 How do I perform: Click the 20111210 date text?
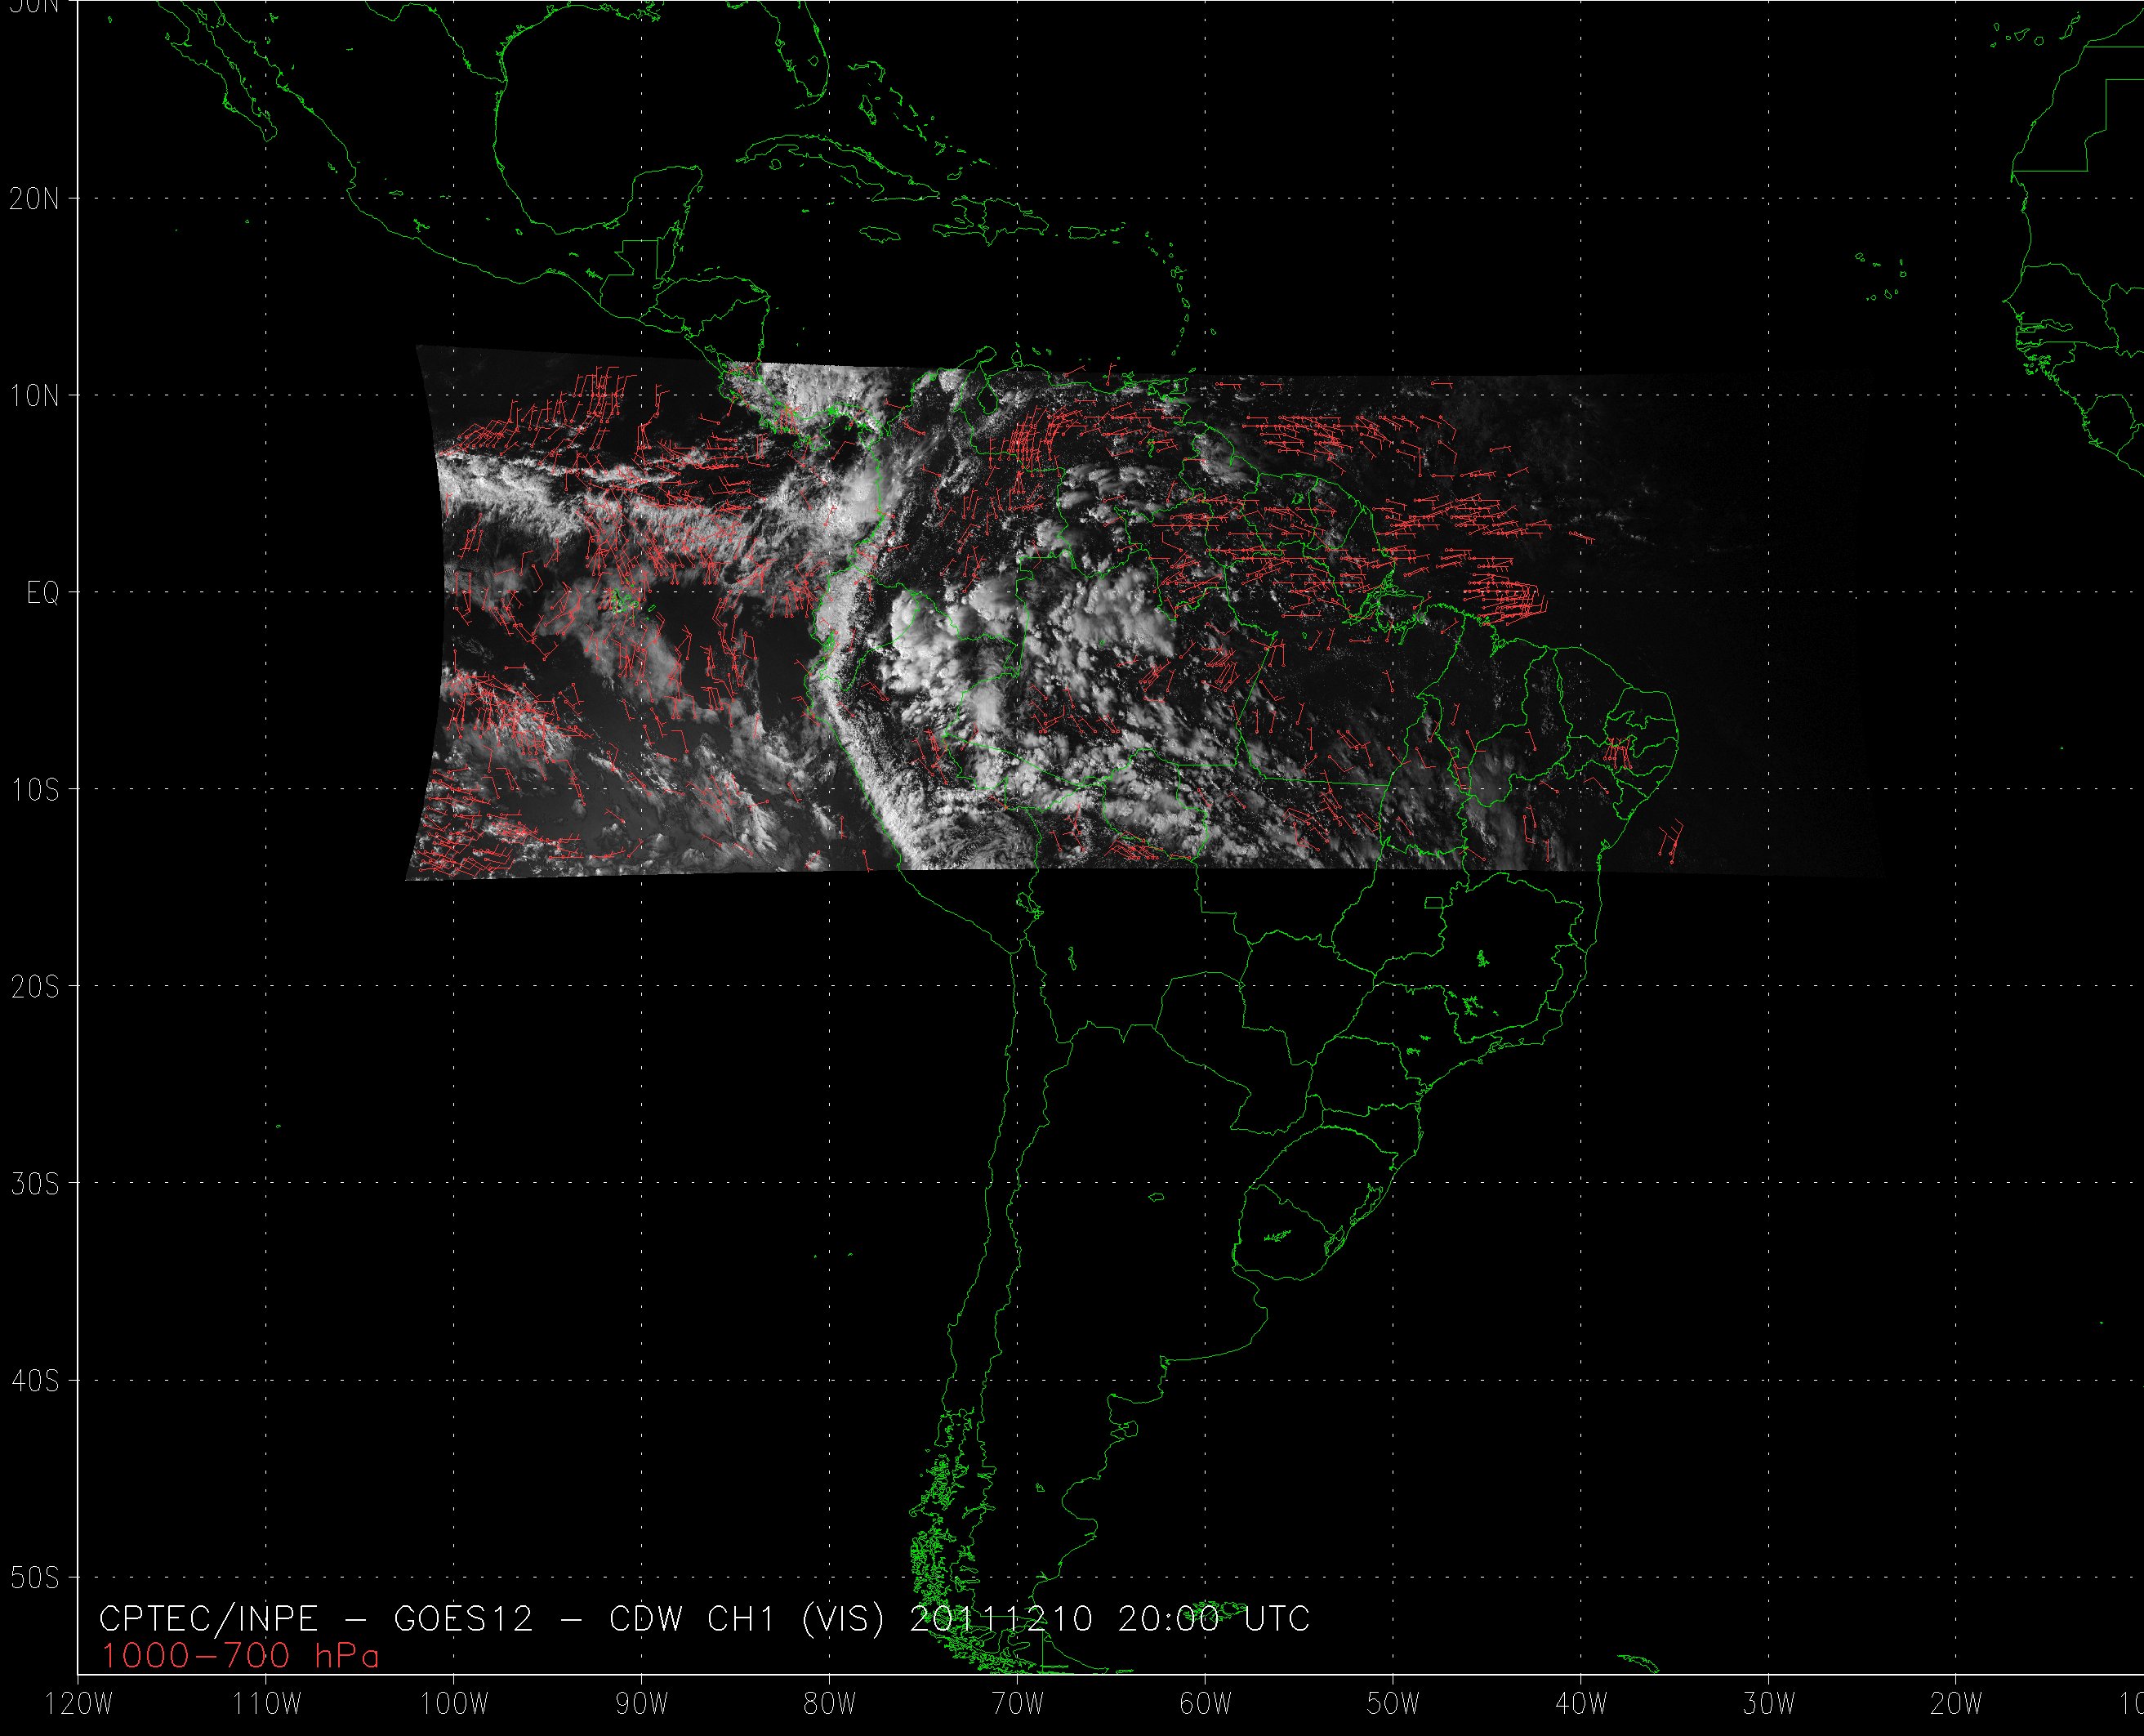(1002, 1619)
